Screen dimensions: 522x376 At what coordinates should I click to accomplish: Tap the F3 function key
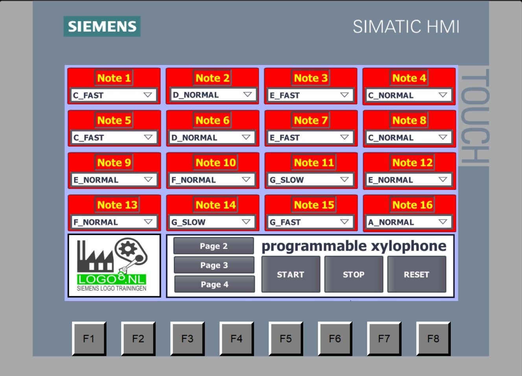[x=187, y=339]
